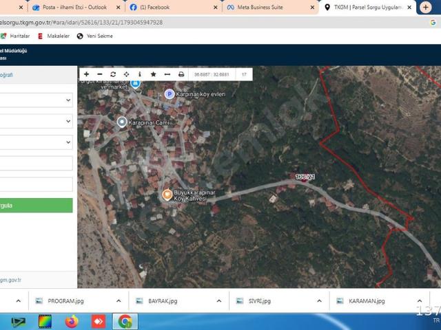The width and height of the screenshot is (441, 330).
Task: Select the Coğrafi tab in side panel
Action: coord(6,75)
